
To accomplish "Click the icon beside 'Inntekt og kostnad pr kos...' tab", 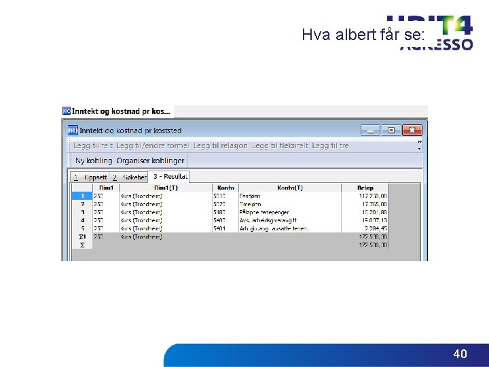I will (x=67, y=111).
